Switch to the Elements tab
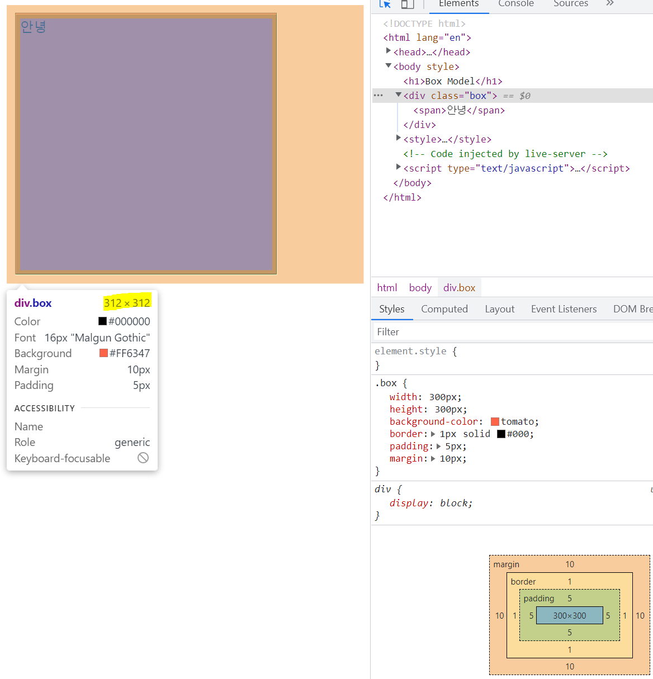This screenshot has height=679, width=653. [x=459, y=4]
